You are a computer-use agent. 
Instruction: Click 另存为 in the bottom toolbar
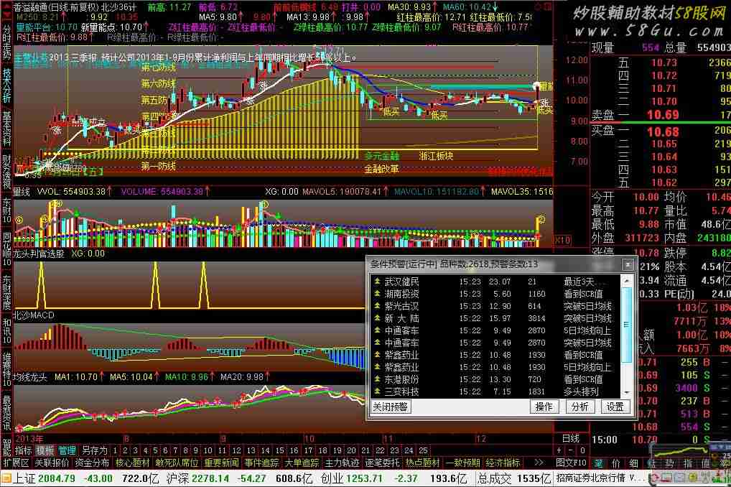94,450
